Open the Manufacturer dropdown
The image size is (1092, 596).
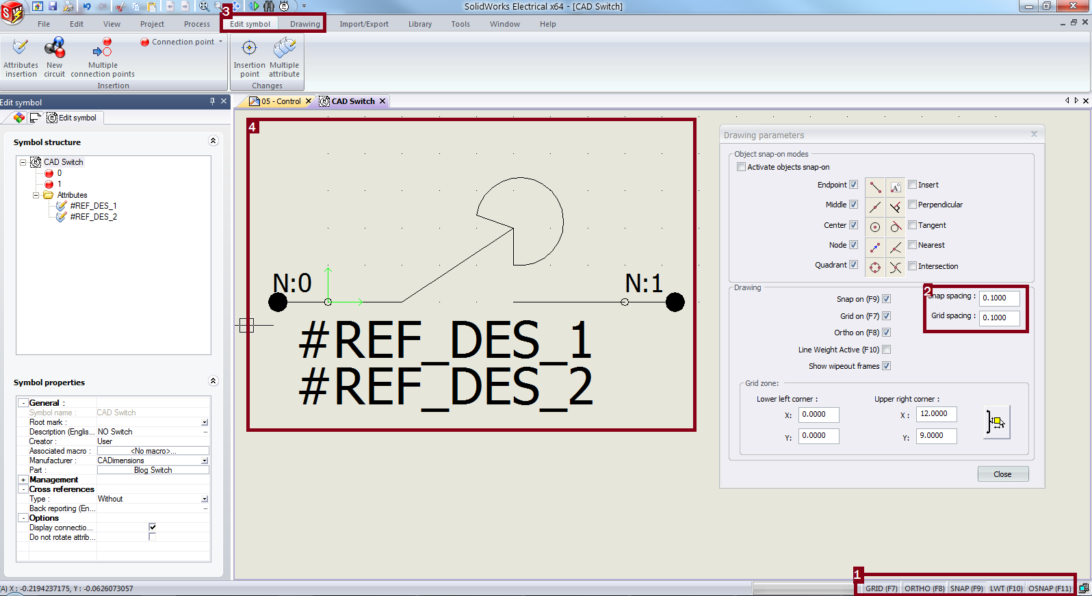pyautogui.click(x=205, y=461)
